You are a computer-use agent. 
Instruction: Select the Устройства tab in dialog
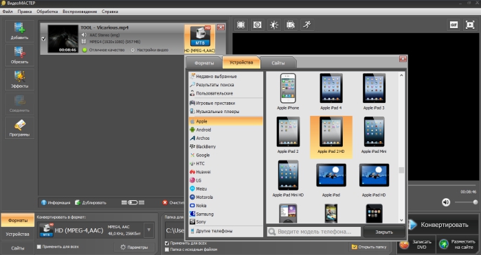(241, 62)
